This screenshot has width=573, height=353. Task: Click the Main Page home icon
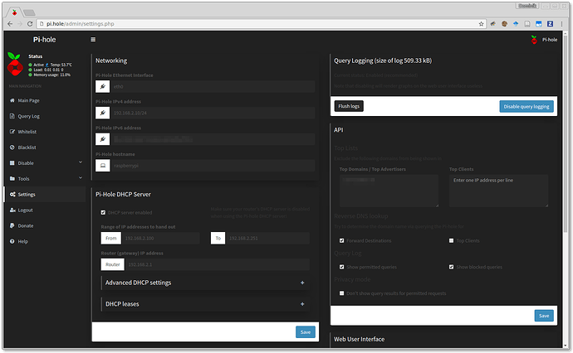click(12, 100)
